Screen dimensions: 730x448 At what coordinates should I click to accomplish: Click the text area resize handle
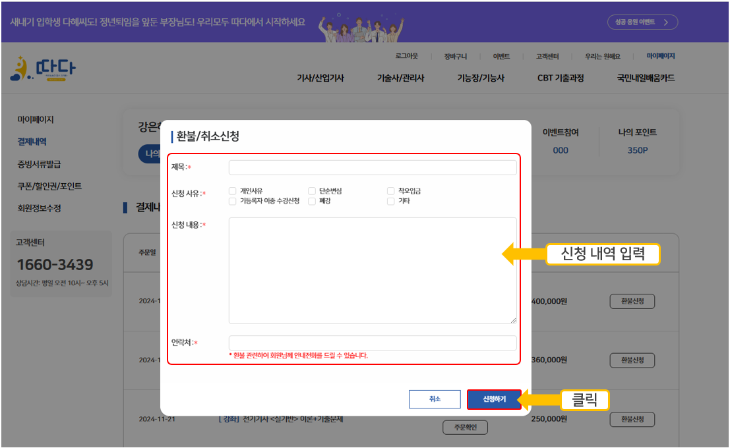point(513,320)
